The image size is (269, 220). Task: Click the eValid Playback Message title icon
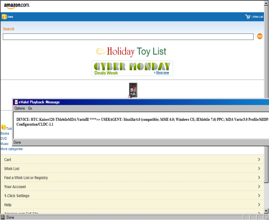16,102
